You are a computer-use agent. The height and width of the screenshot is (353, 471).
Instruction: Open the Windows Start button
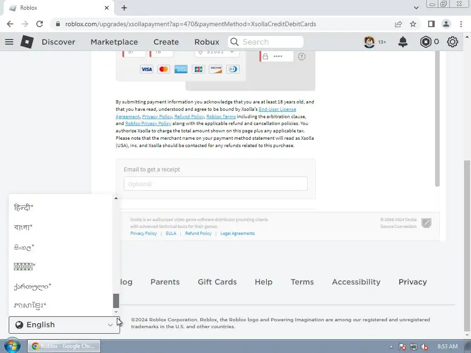[12, 346]
